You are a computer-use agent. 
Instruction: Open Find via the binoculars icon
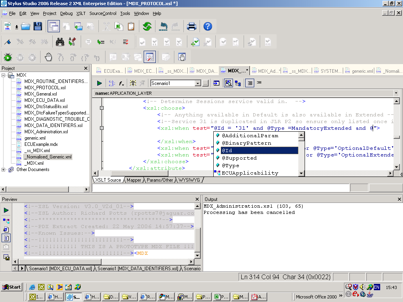pyautogui.click(x=60, y=42)
